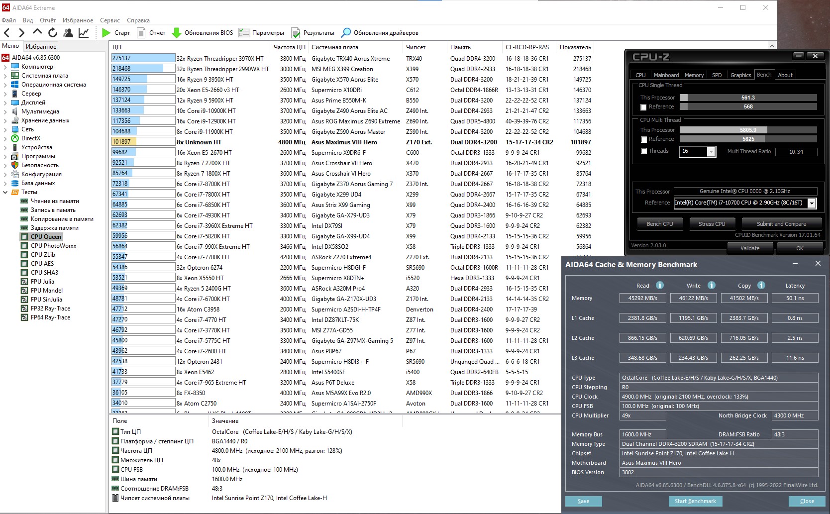
Task: Refresh the AIDA64 page with the circular arrow
Action: click(53, 33)
